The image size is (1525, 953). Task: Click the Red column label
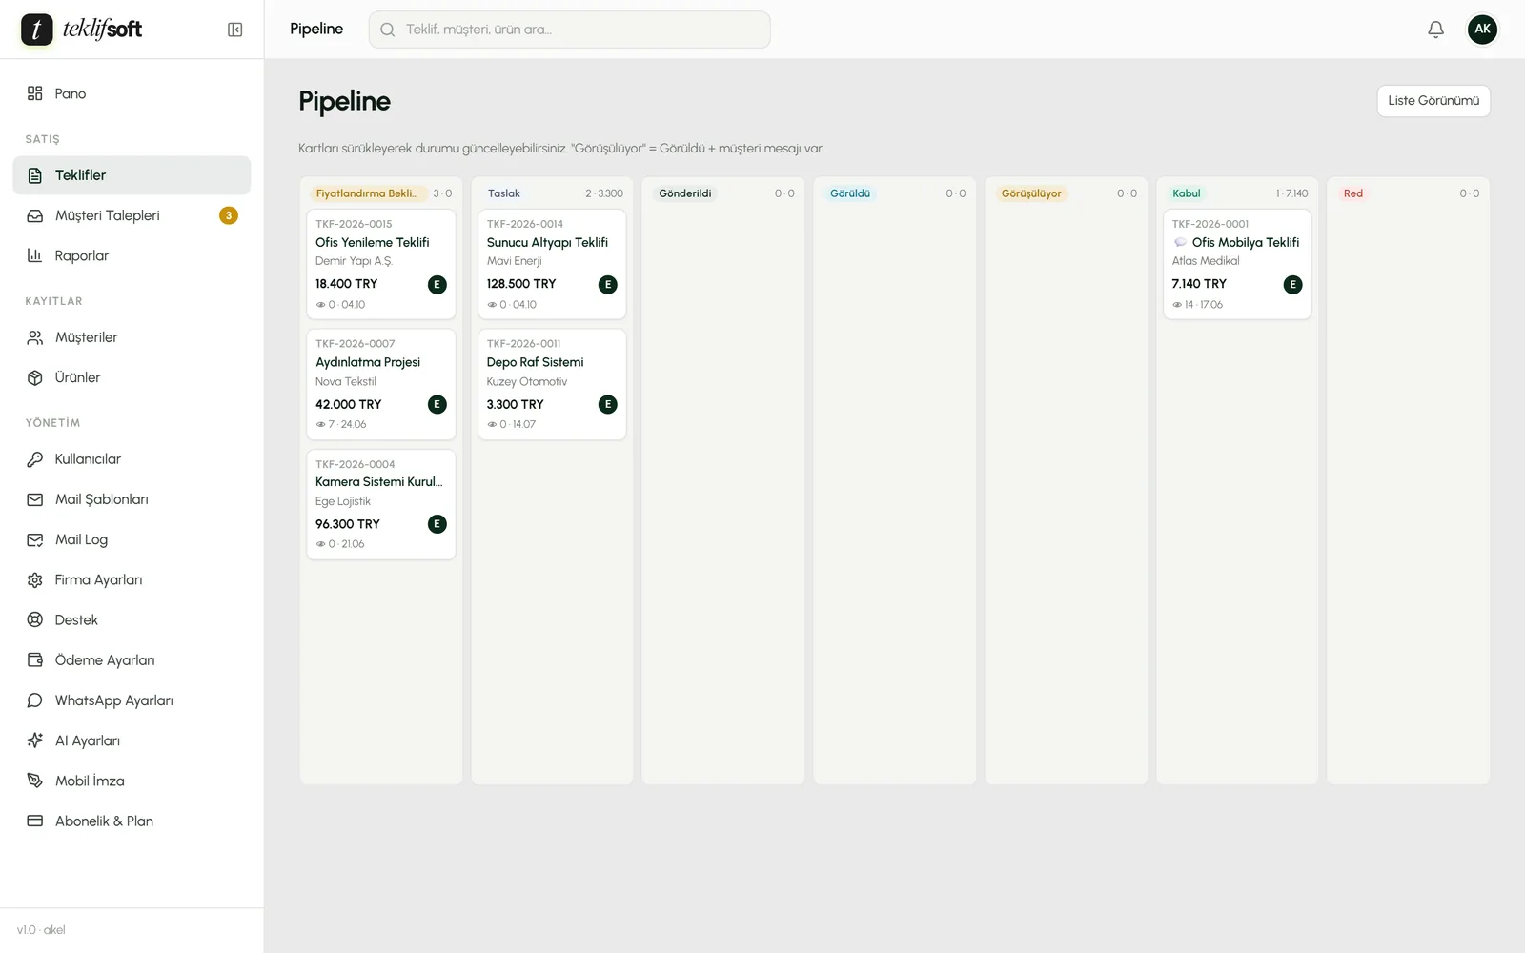click(x=1353, y=193)
